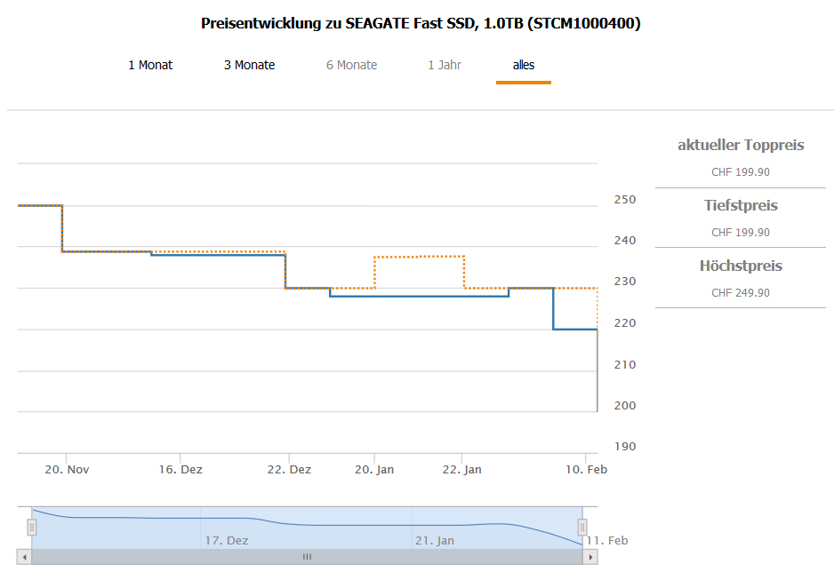Viewport: 834px width, 572px height.
Task: Click the 10. Feb x-axis label
Action: 585,469
